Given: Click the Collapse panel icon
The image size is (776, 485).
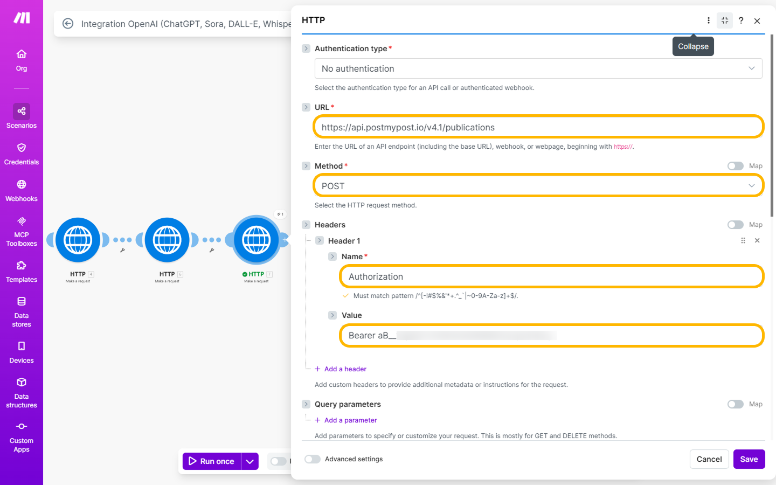Looking at the screenshot, I should [724, 20].
